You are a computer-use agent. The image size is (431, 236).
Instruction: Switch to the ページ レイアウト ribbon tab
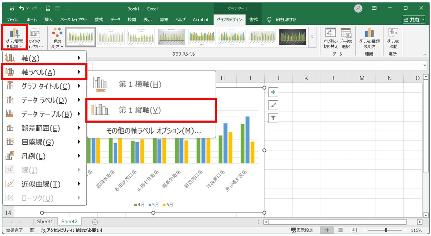pyautogui.click(x=74, y=20)
